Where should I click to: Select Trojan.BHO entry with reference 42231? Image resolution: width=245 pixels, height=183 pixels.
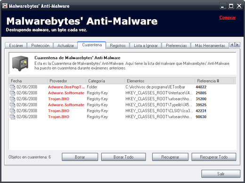pyautogui.click(x=58, y=111)
